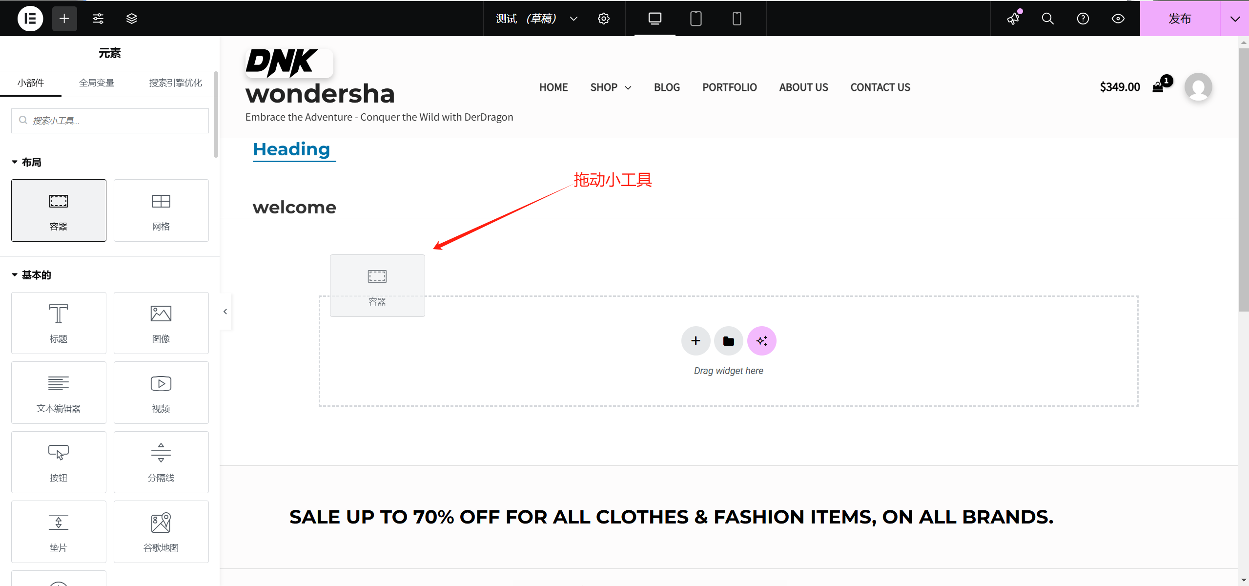Viewport: 1249px width, 586px height.
Task: Click the page vertical scrollbar
Action: (x=1243, y=181)
